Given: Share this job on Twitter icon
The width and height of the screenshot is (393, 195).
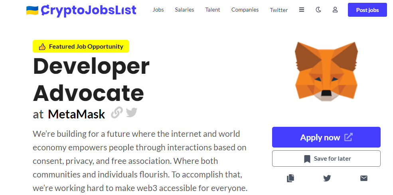Looking at the screenshot, I should pyautogui.click(x=327, y=178).
